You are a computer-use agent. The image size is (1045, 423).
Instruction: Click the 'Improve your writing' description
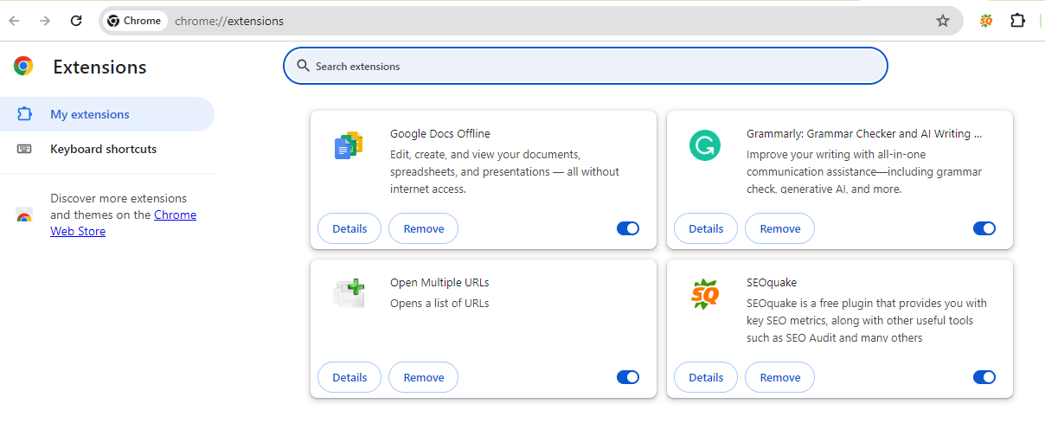[x=864, y=171]
